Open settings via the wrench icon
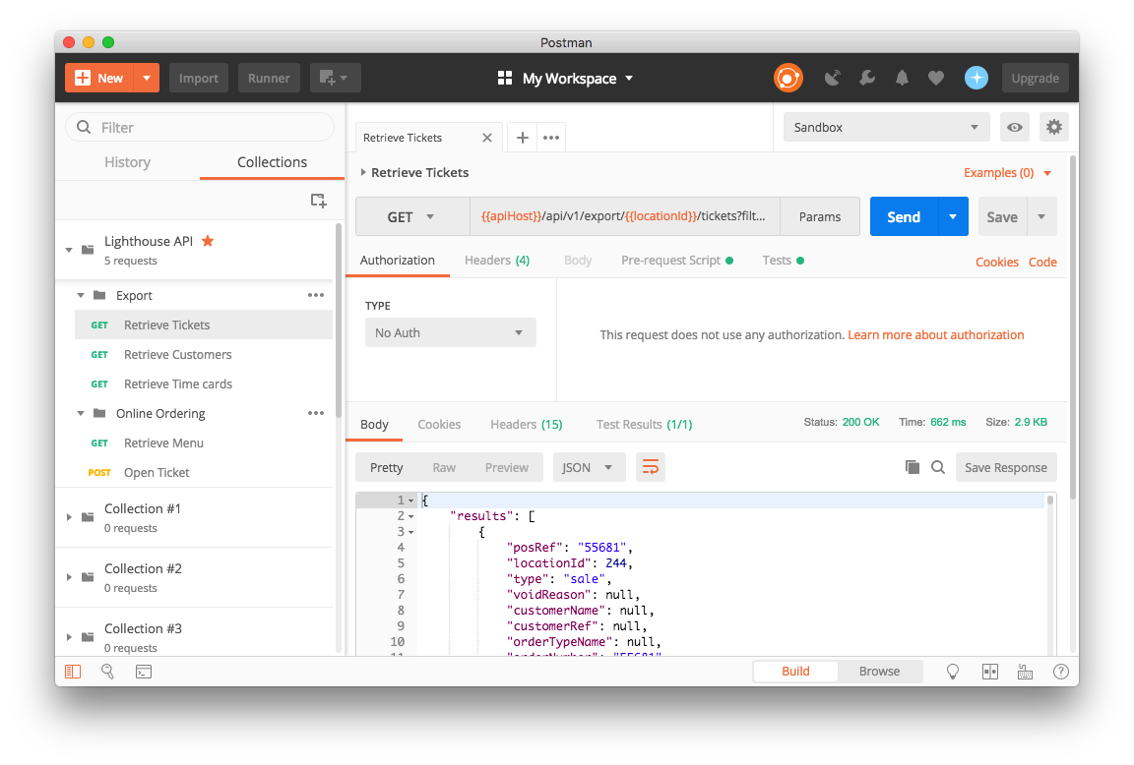Screen dimensions: 1134x765 [x=867, y=79]
